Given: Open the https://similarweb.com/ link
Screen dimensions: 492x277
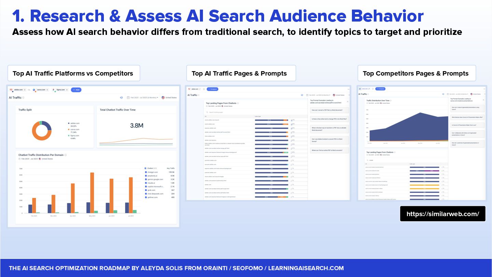Looking at the screenshot, I should pyautogui.click(x=442, y=214).
